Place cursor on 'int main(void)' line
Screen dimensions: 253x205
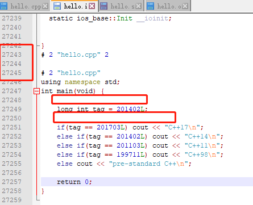pos(73,91)
